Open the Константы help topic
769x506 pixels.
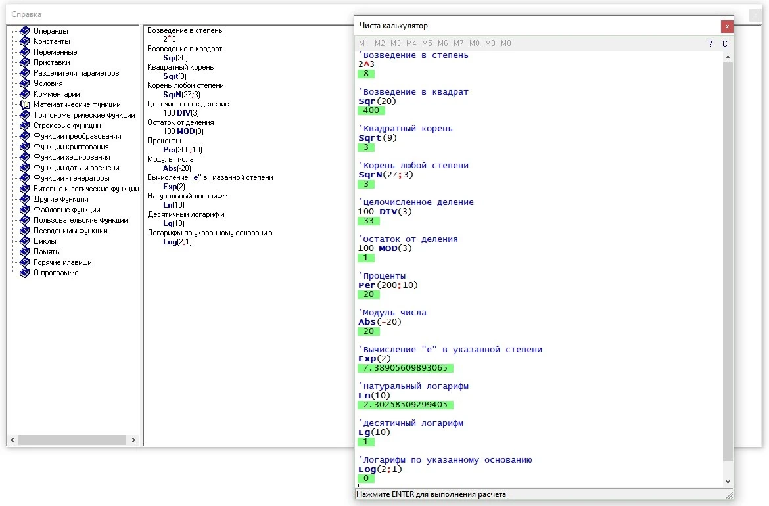[x=51, y=41]
